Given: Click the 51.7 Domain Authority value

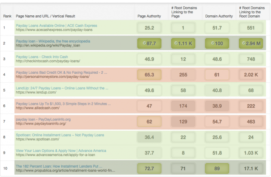Looking at the screenshot, I should [217, 28].
